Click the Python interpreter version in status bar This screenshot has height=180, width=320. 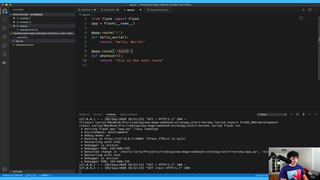pyautogui.click(x=12, y=175)
